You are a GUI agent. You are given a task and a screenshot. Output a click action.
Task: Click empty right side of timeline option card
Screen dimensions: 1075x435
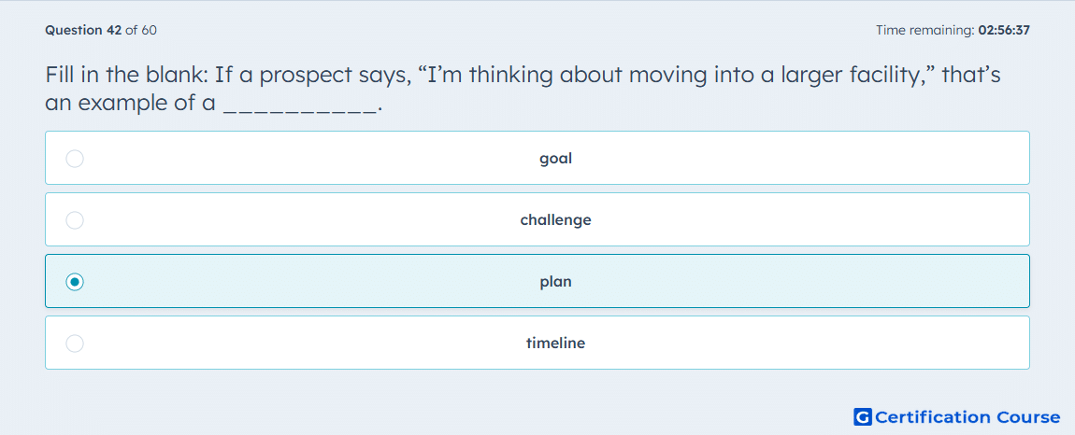(823, 343)
